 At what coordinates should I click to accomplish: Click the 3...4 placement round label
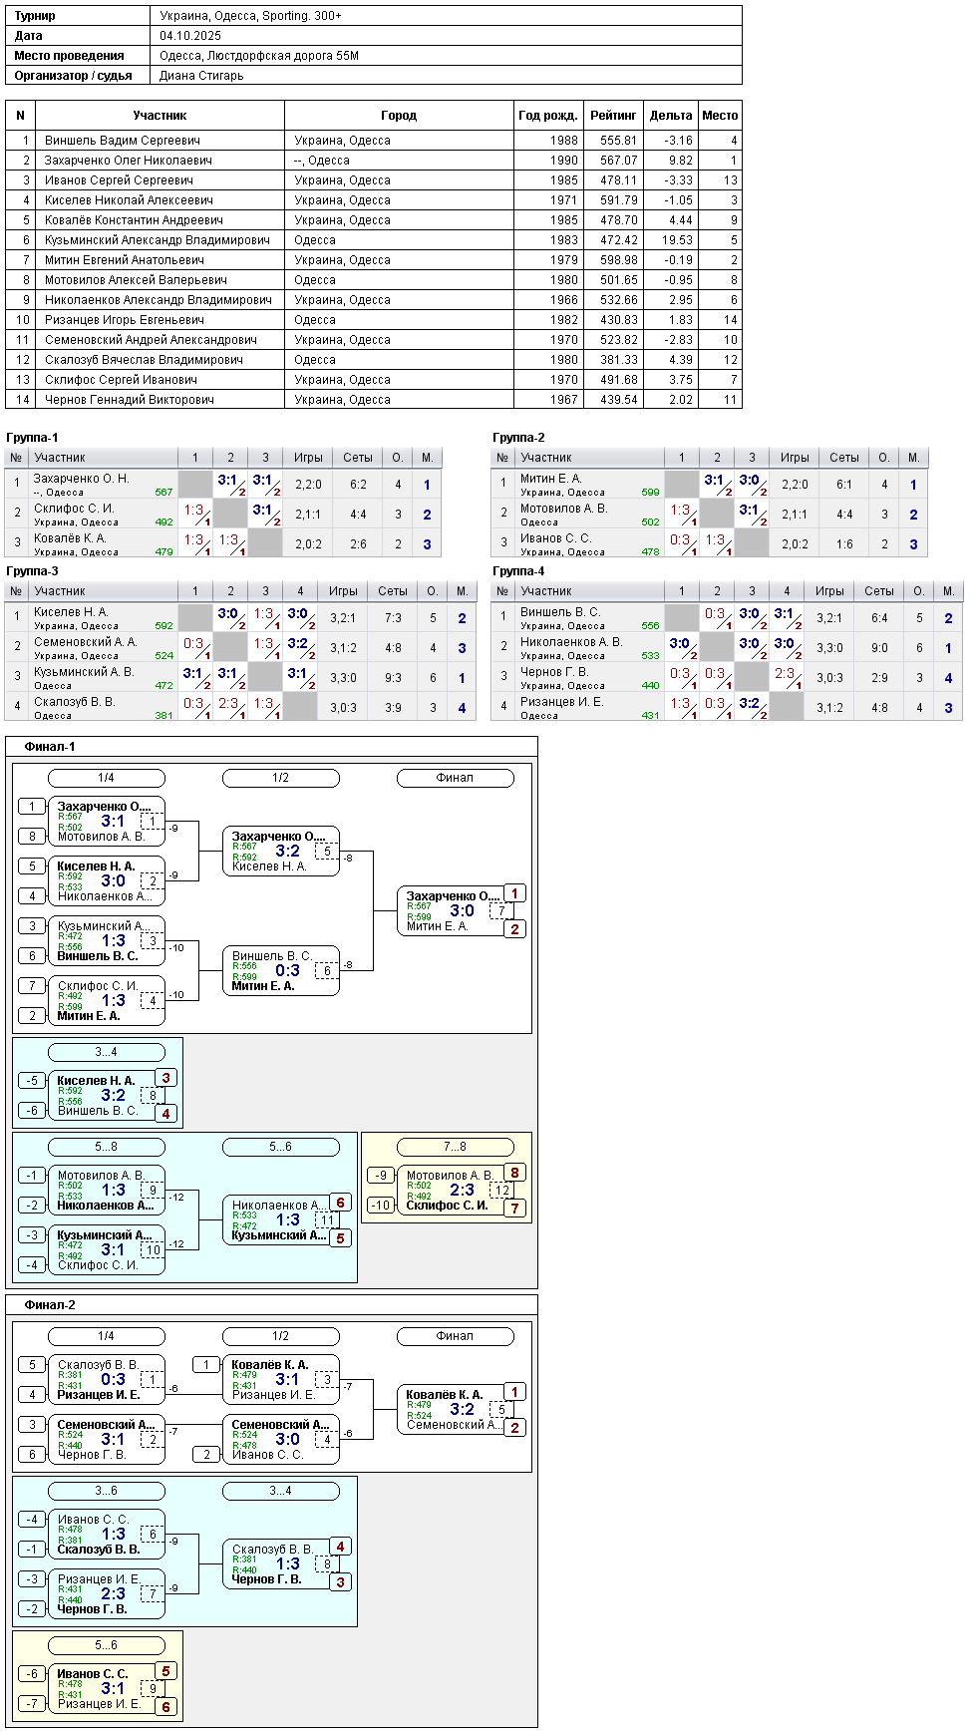pyautogui.click(x=106, y=1052)
